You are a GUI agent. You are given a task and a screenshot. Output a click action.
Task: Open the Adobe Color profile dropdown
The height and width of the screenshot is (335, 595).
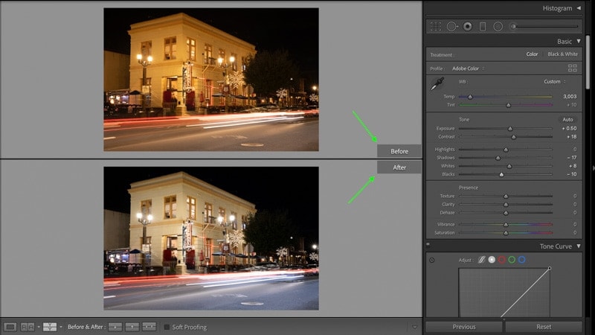468,68
